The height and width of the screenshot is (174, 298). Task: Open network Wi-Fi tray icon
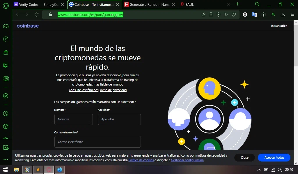coord(273,170)
